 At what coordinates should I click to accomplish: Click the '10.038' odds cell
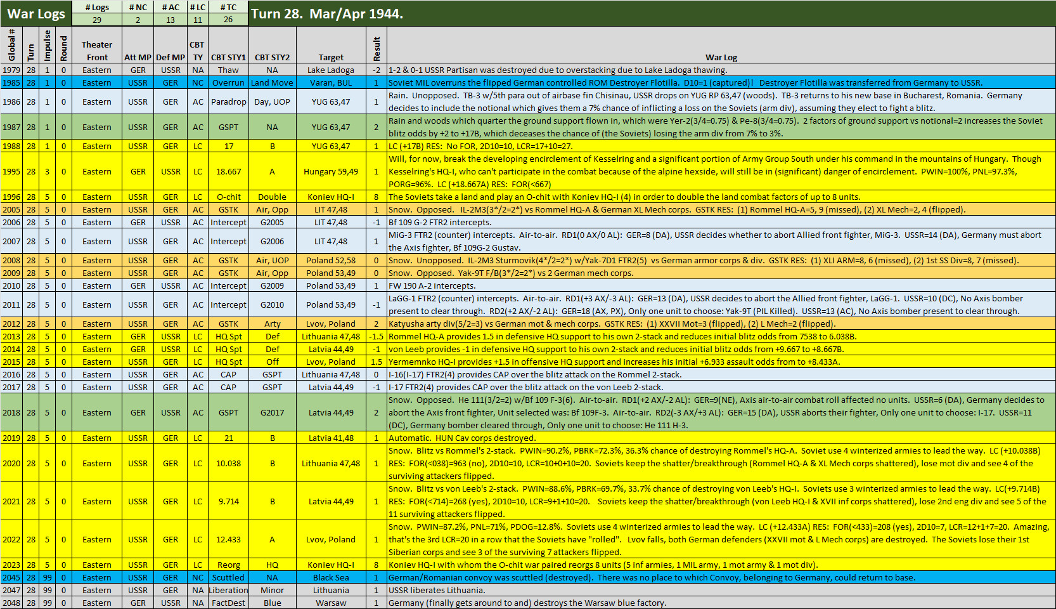tap(228, 463)
